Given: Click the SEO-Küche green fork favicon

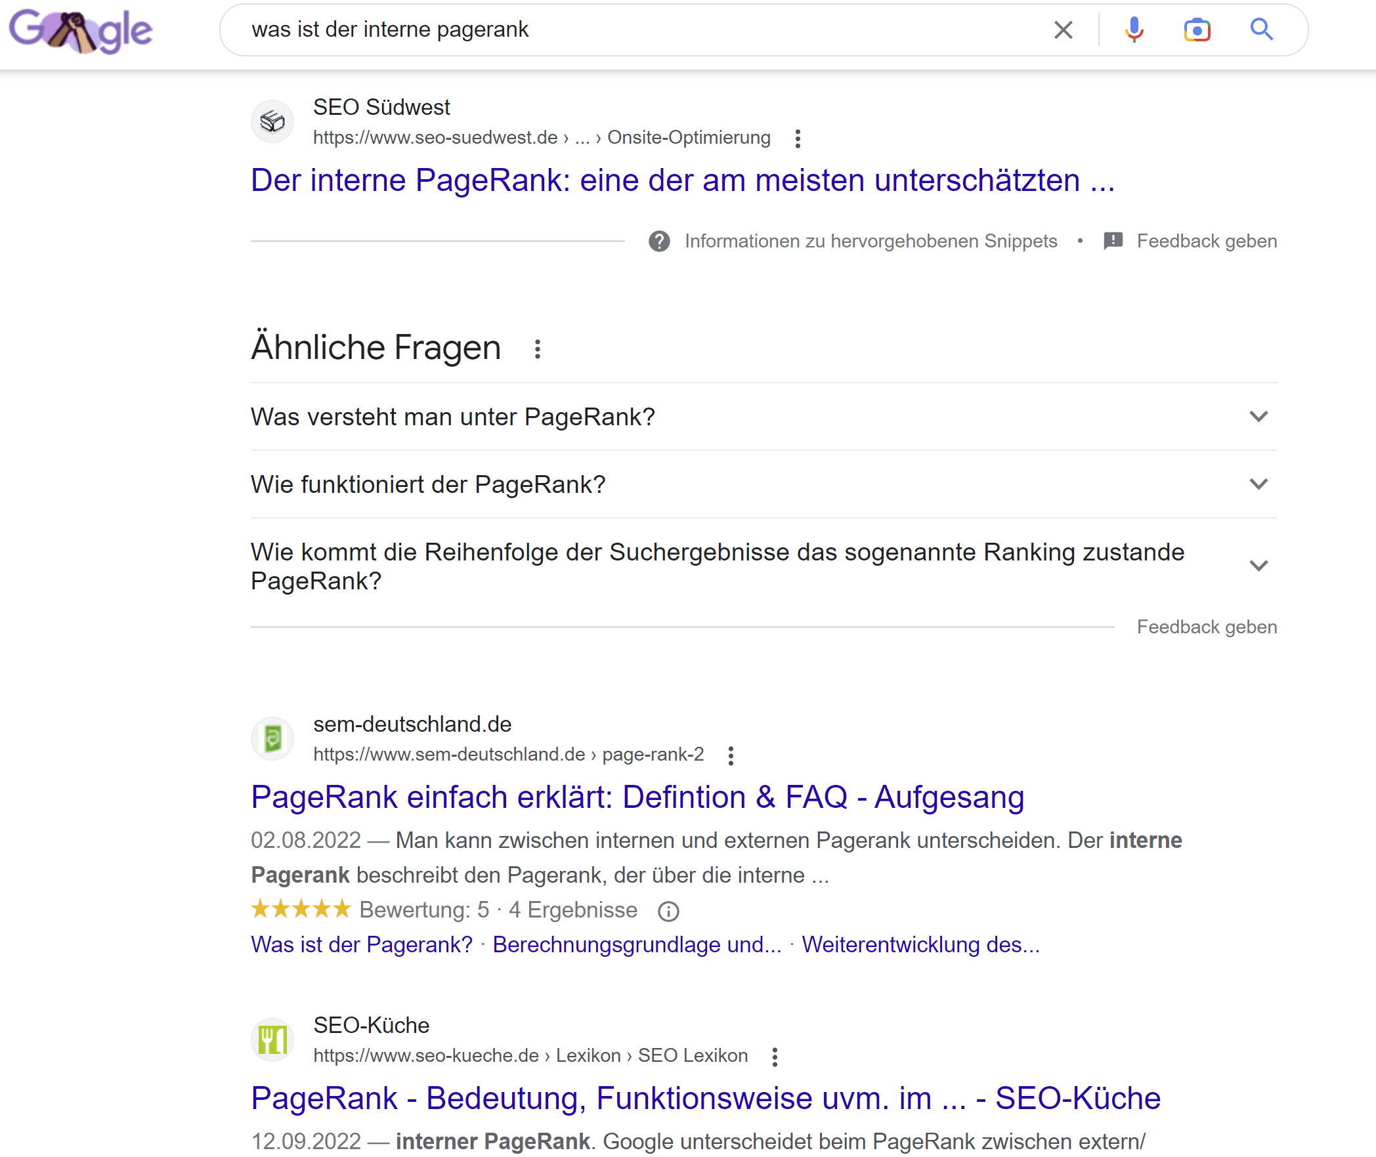Looking at the screenshot, I should [x=272, y=1040].
